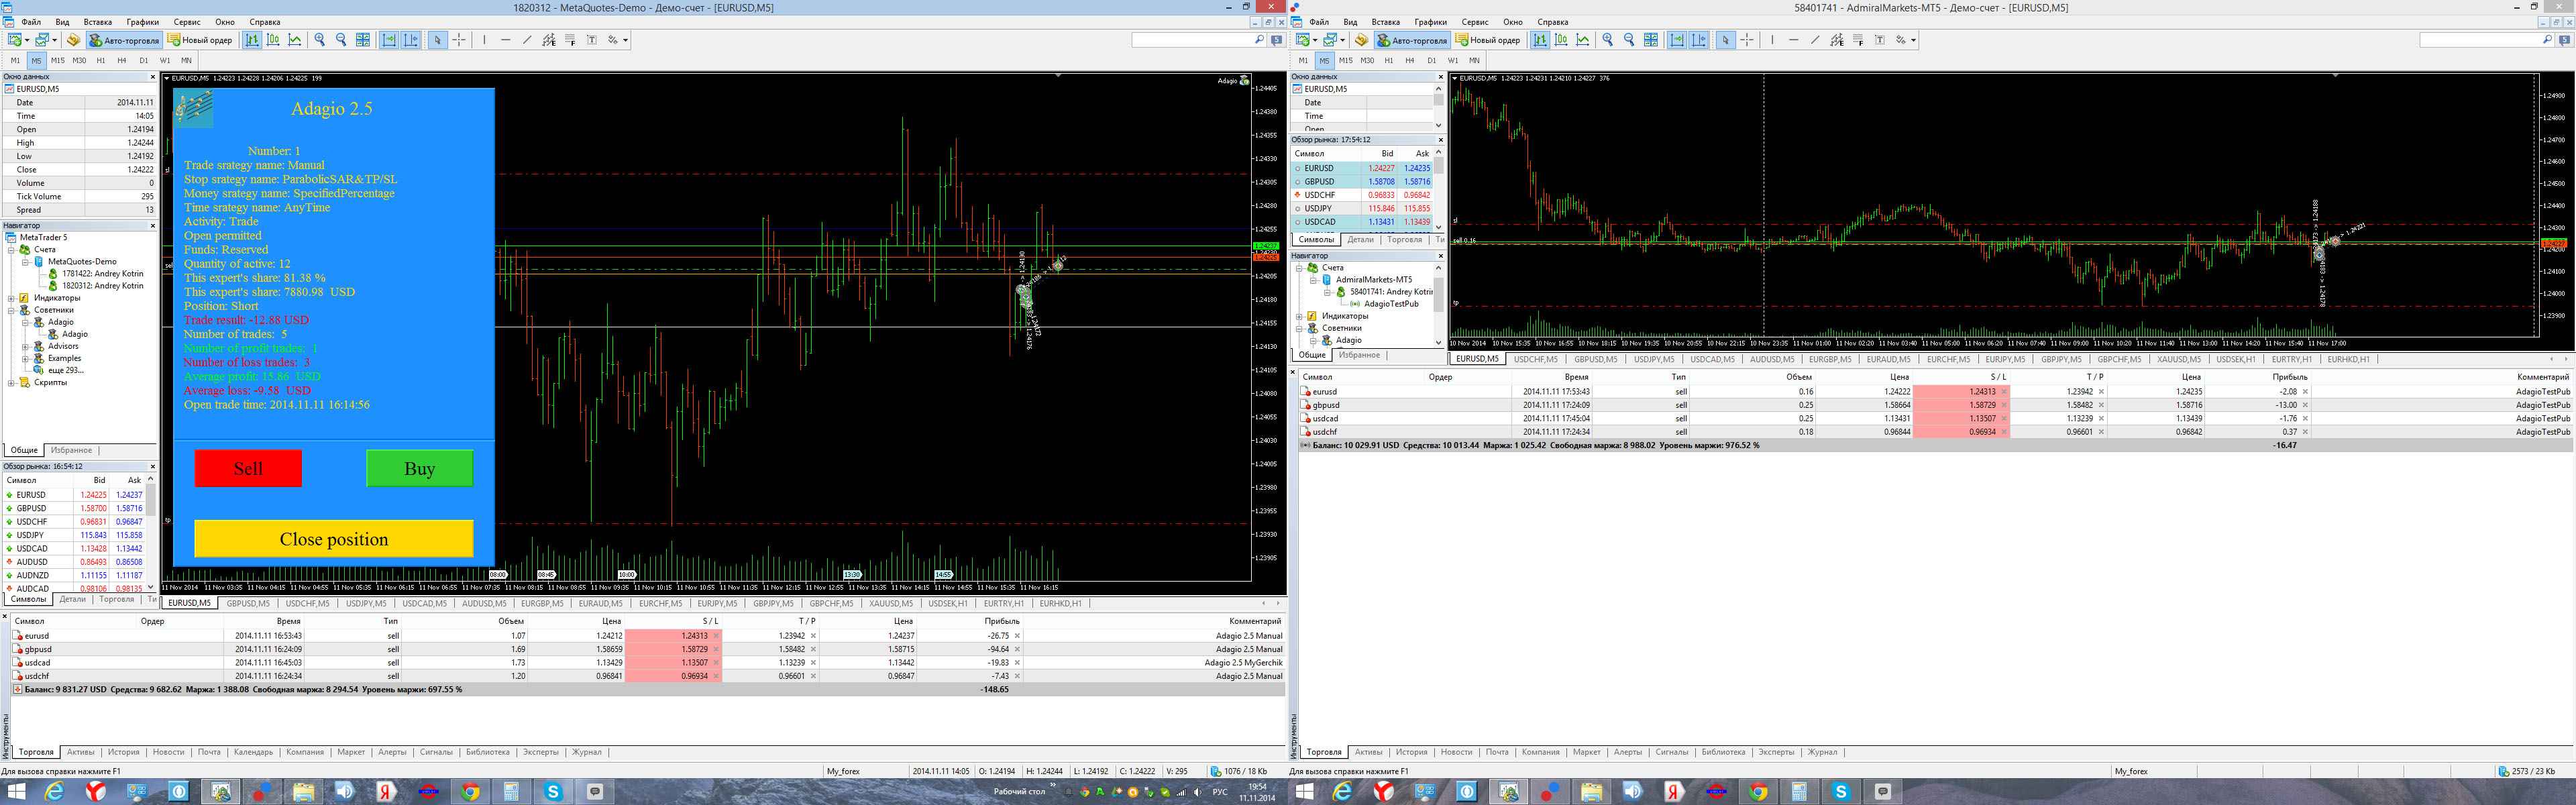Open new chart dropdown arrow in MetaQuotes-Demo
Screen dimensions: 2576x805
26,40
